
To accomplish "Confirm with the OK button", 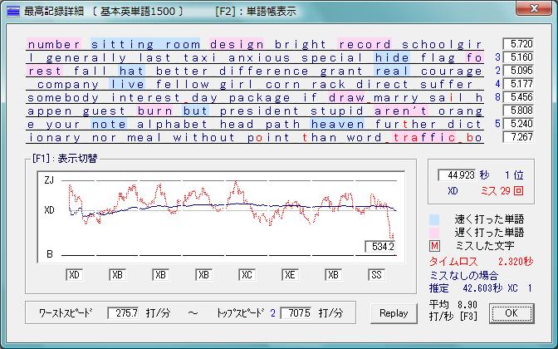I will 511,313.
